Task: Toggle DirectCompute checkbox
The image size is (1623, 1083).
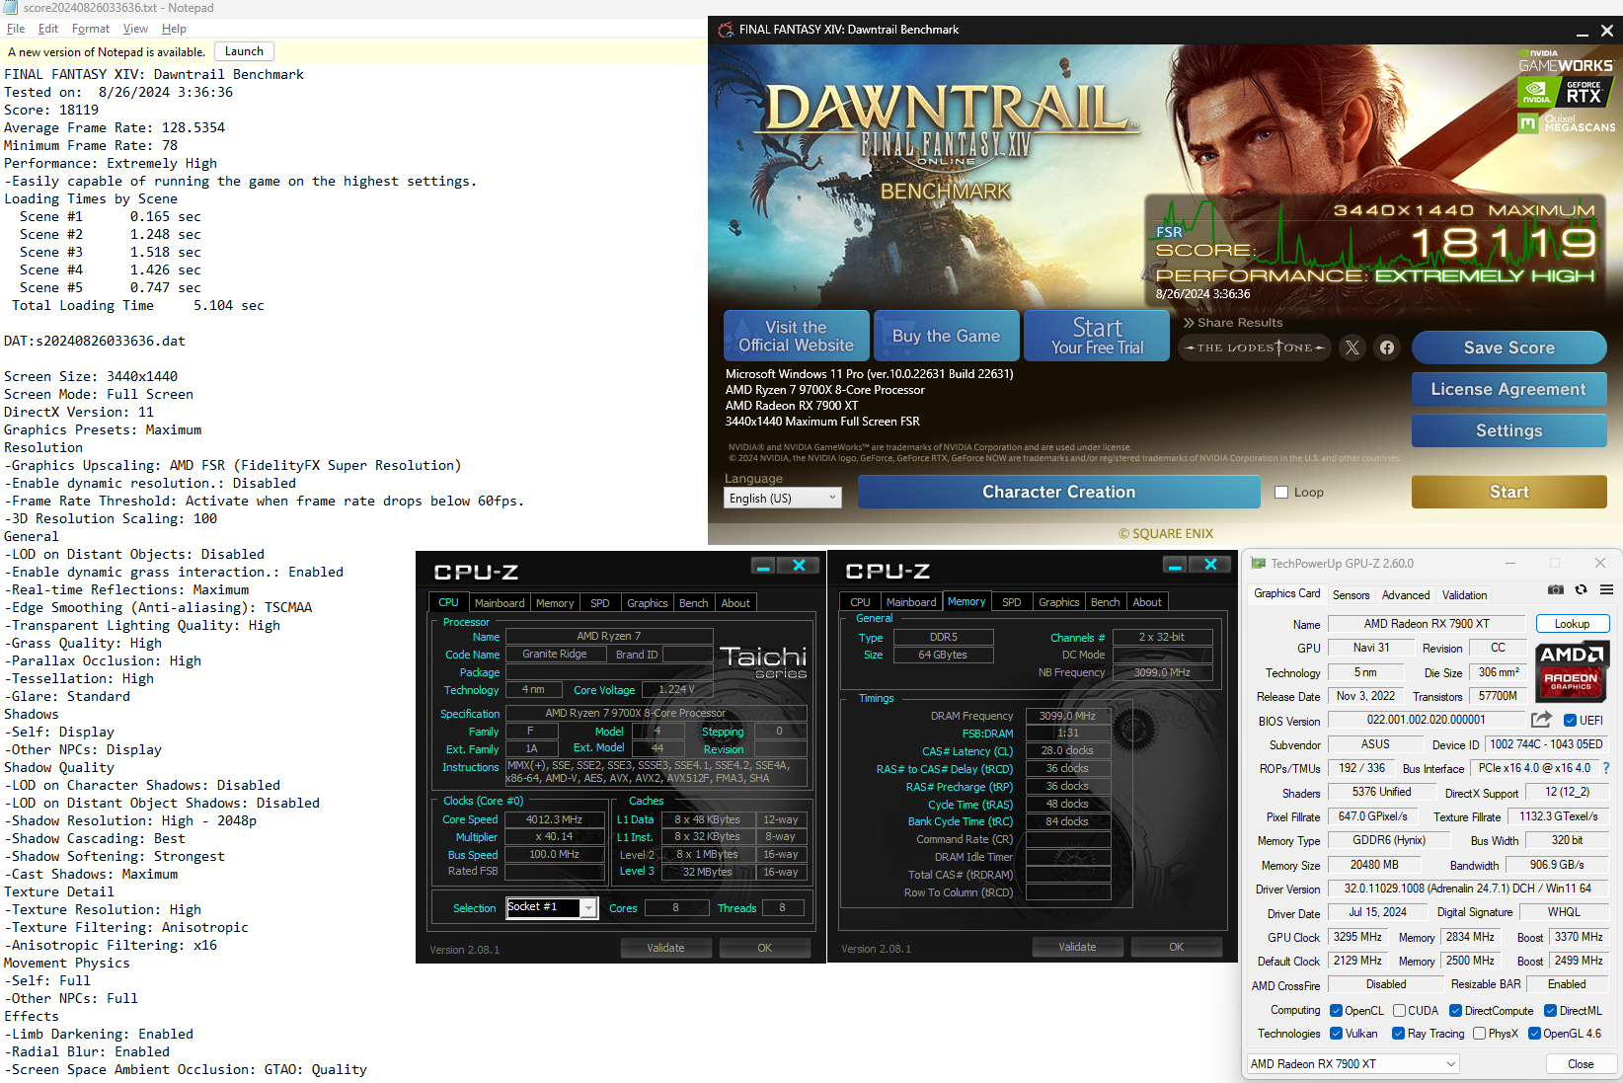Action: pyautogui.click(x=1455, y=1010)
